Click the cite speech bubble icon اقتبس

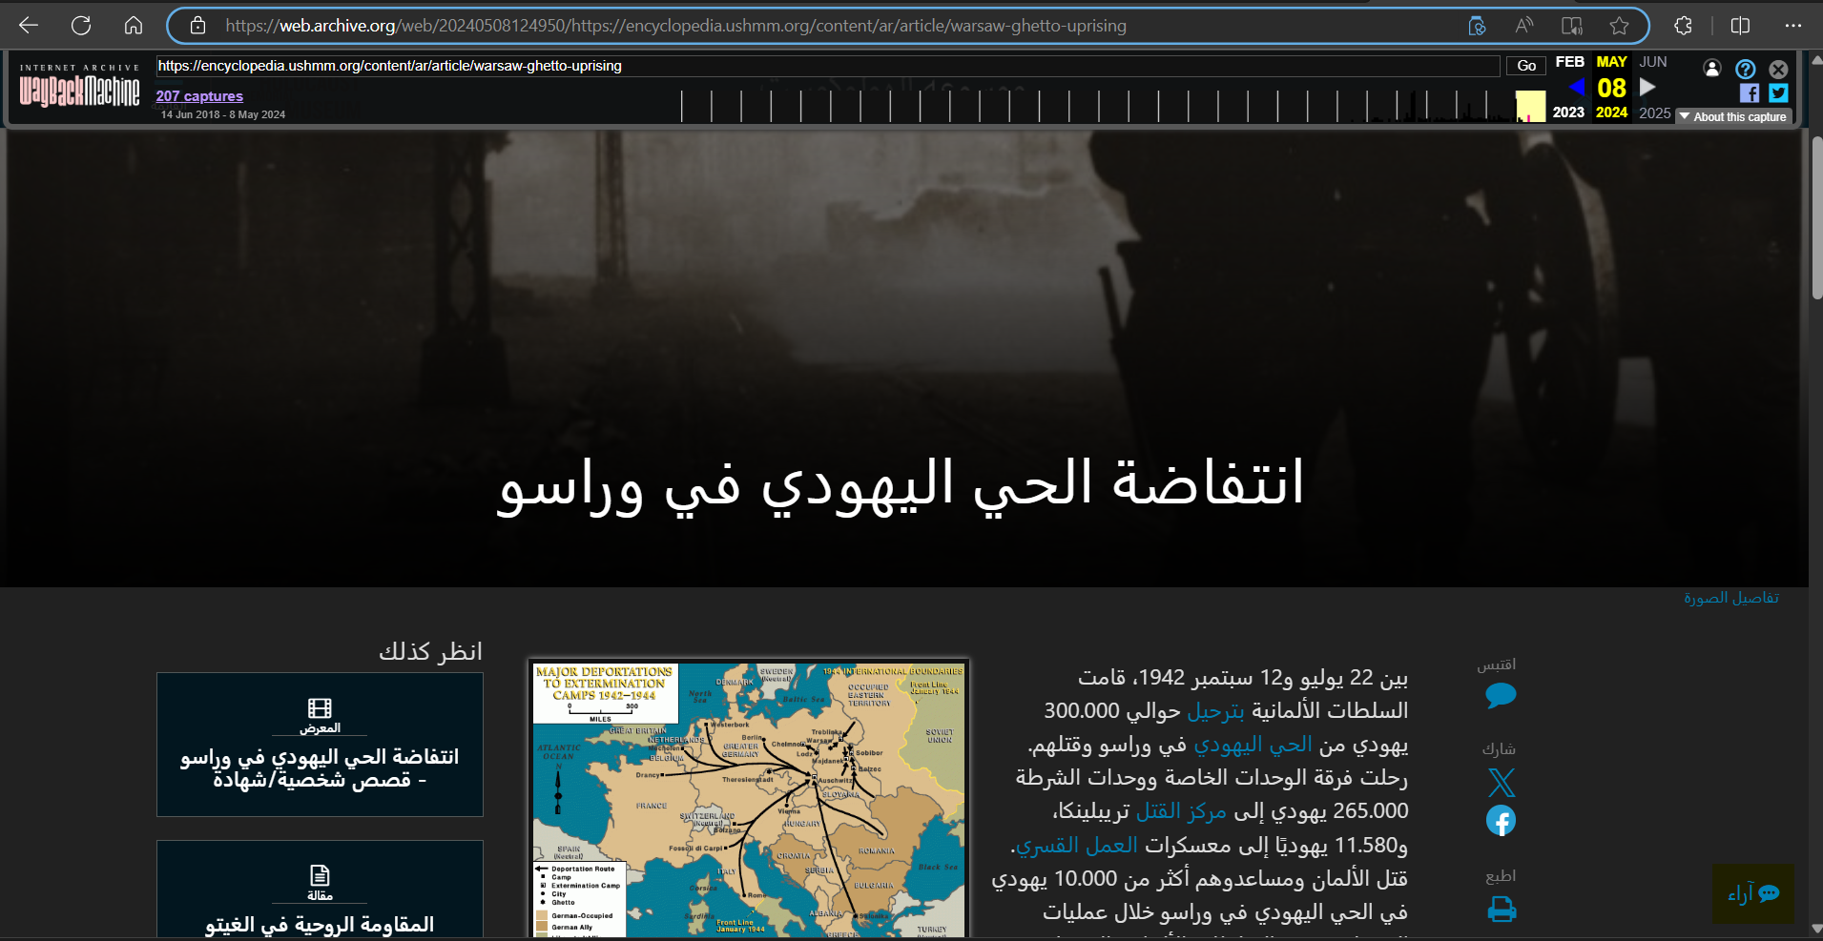click(x=1501, y=695)
